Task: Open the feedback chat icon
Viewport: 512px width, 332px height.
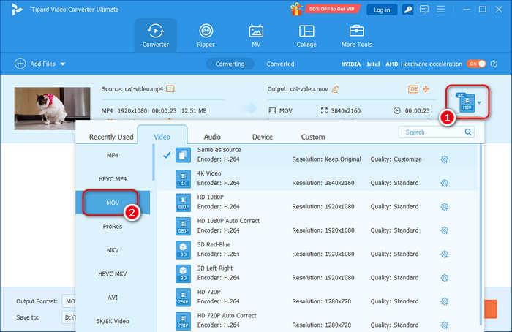Action: point(423,9)
